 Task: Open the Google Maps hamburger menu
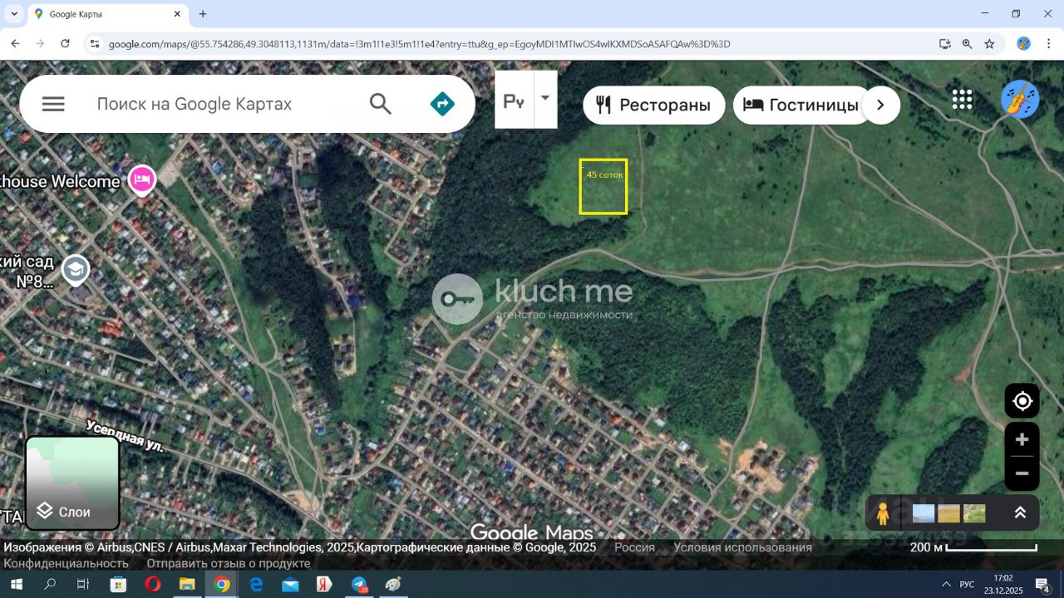click(53, 104)
